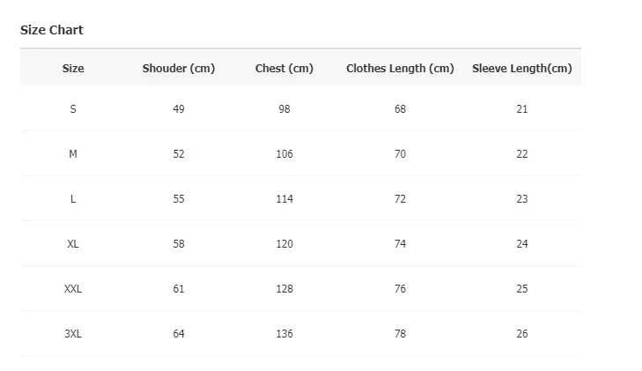Click the Clothes Length (cm) header

[400, 68]
